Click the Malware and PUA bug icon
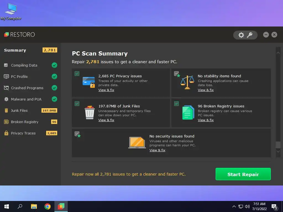Screen dimensions: 283x212 coord(6,99)
